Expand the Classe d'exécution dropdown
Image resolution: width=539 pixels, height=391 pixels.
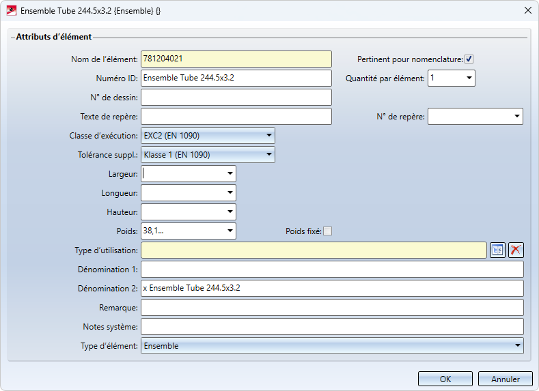[x=268, y=136]
